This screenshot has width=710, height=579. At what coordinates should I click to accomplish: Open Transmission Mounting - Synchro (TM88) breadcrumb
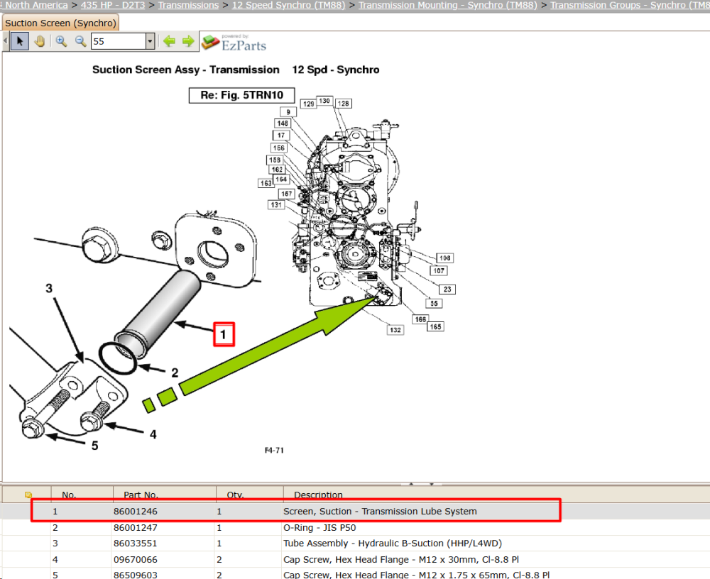click(448, 5)
